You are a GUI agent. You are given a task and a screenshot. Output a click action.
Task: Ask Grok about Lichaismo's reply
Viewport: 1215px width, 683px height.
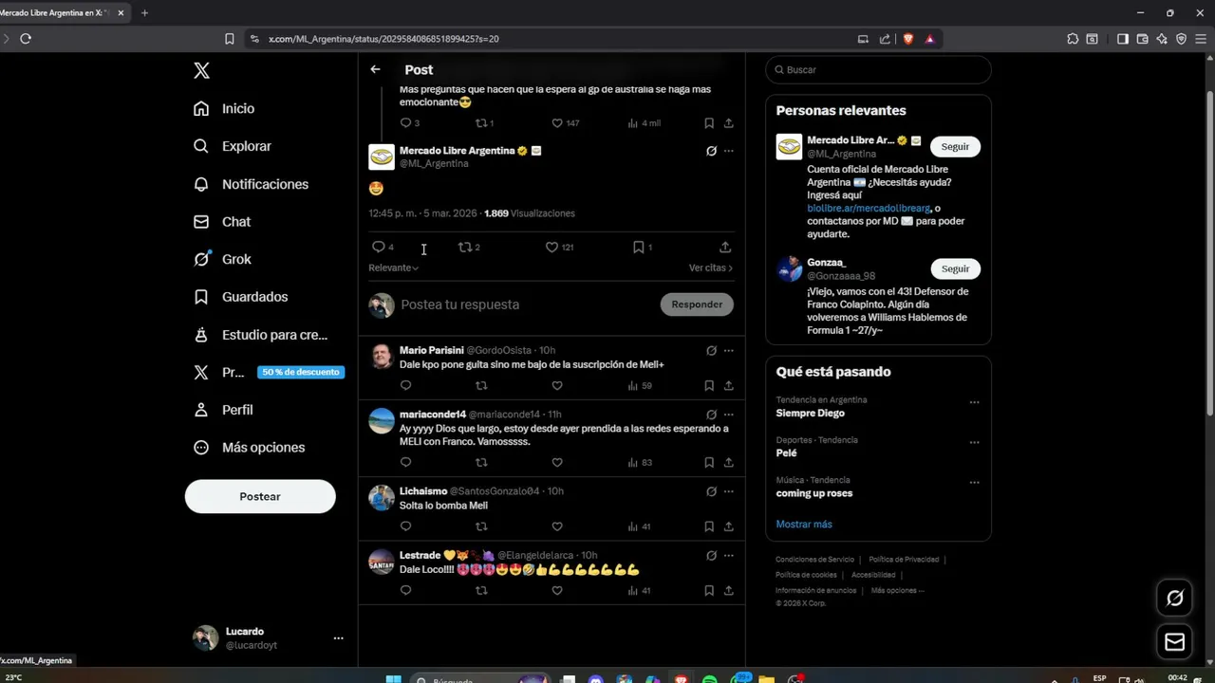pos(711,491)
